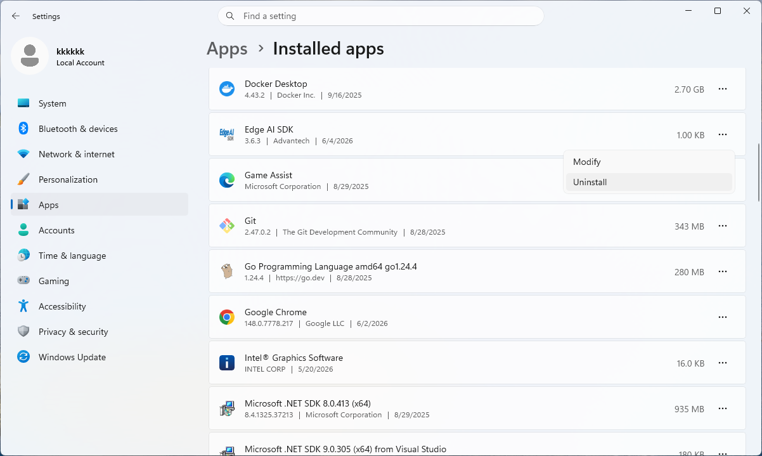Click the Go size 280 MB
This screenshot has width=762, height=456.
click(x=689, y=272)
